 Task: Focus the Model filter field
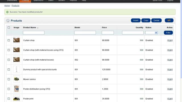point(85,33)
